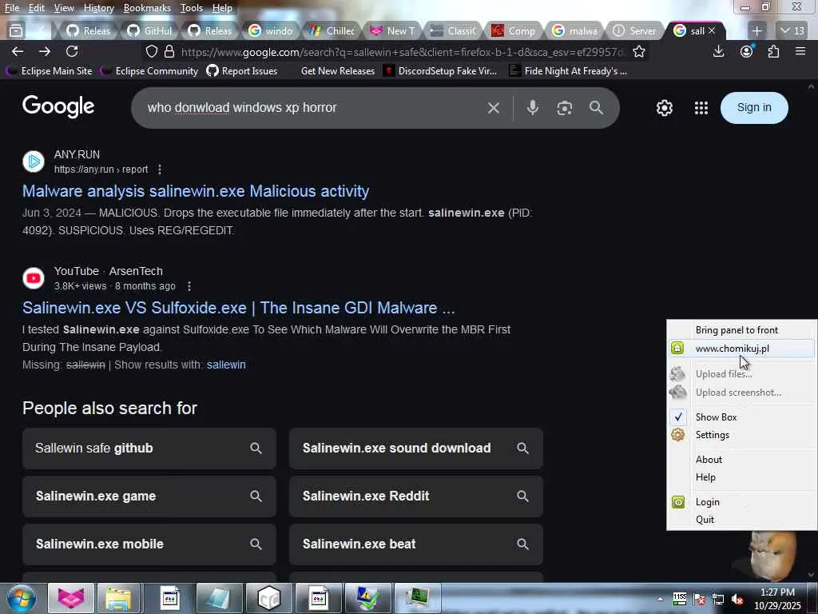The height and width of the screenshot is (614, 818).
Task: Clear the Google search box text
Action: [493, 108]
